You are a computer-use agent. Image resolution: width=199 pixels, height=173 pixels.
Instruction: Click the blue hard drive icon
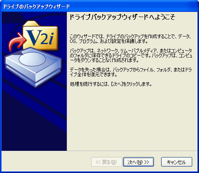33,67
